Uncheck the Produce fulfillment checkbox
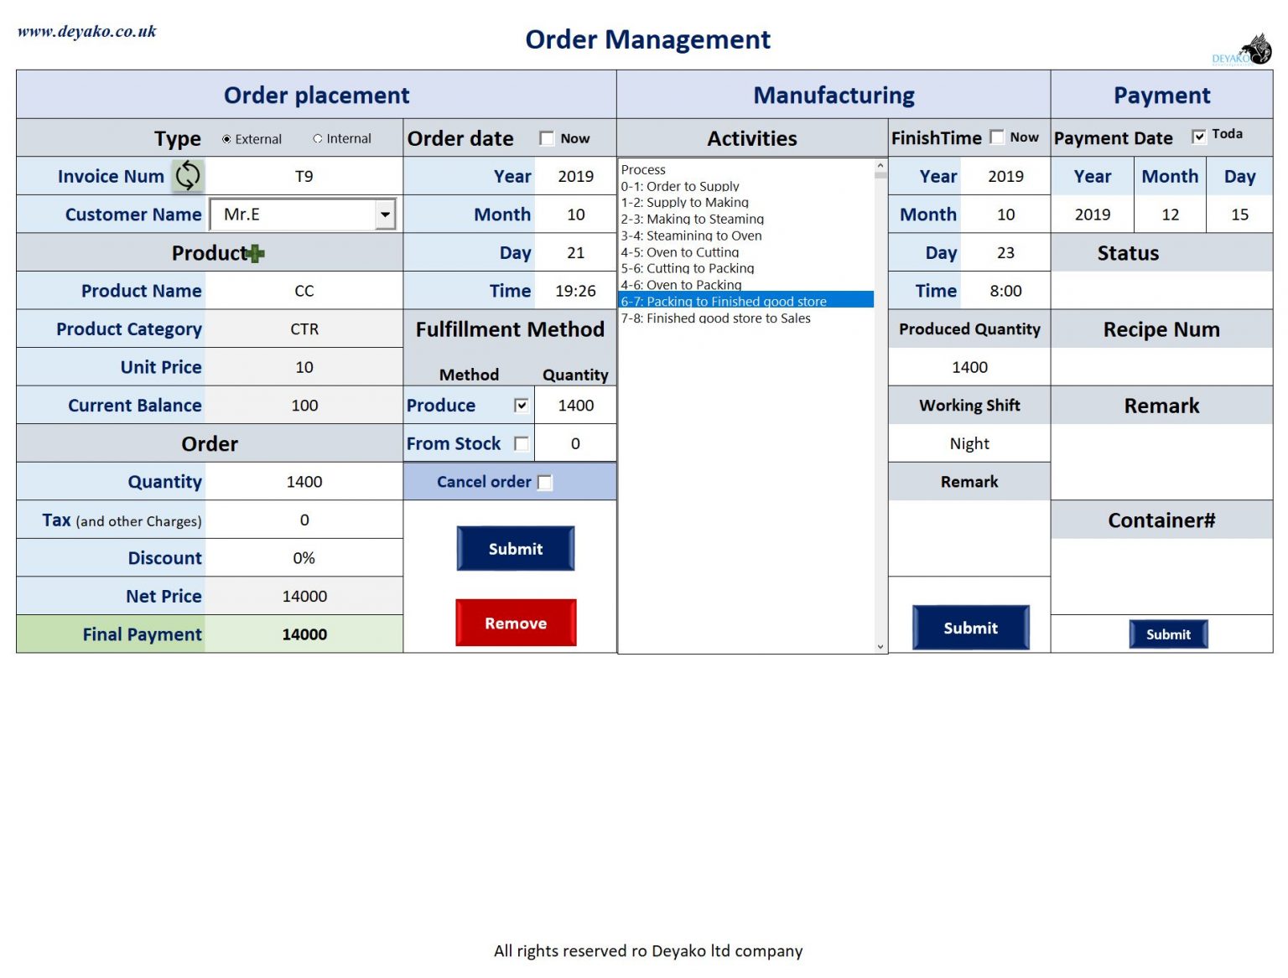1288x978 pixels. pyautogui.click(x=522, y=405)
